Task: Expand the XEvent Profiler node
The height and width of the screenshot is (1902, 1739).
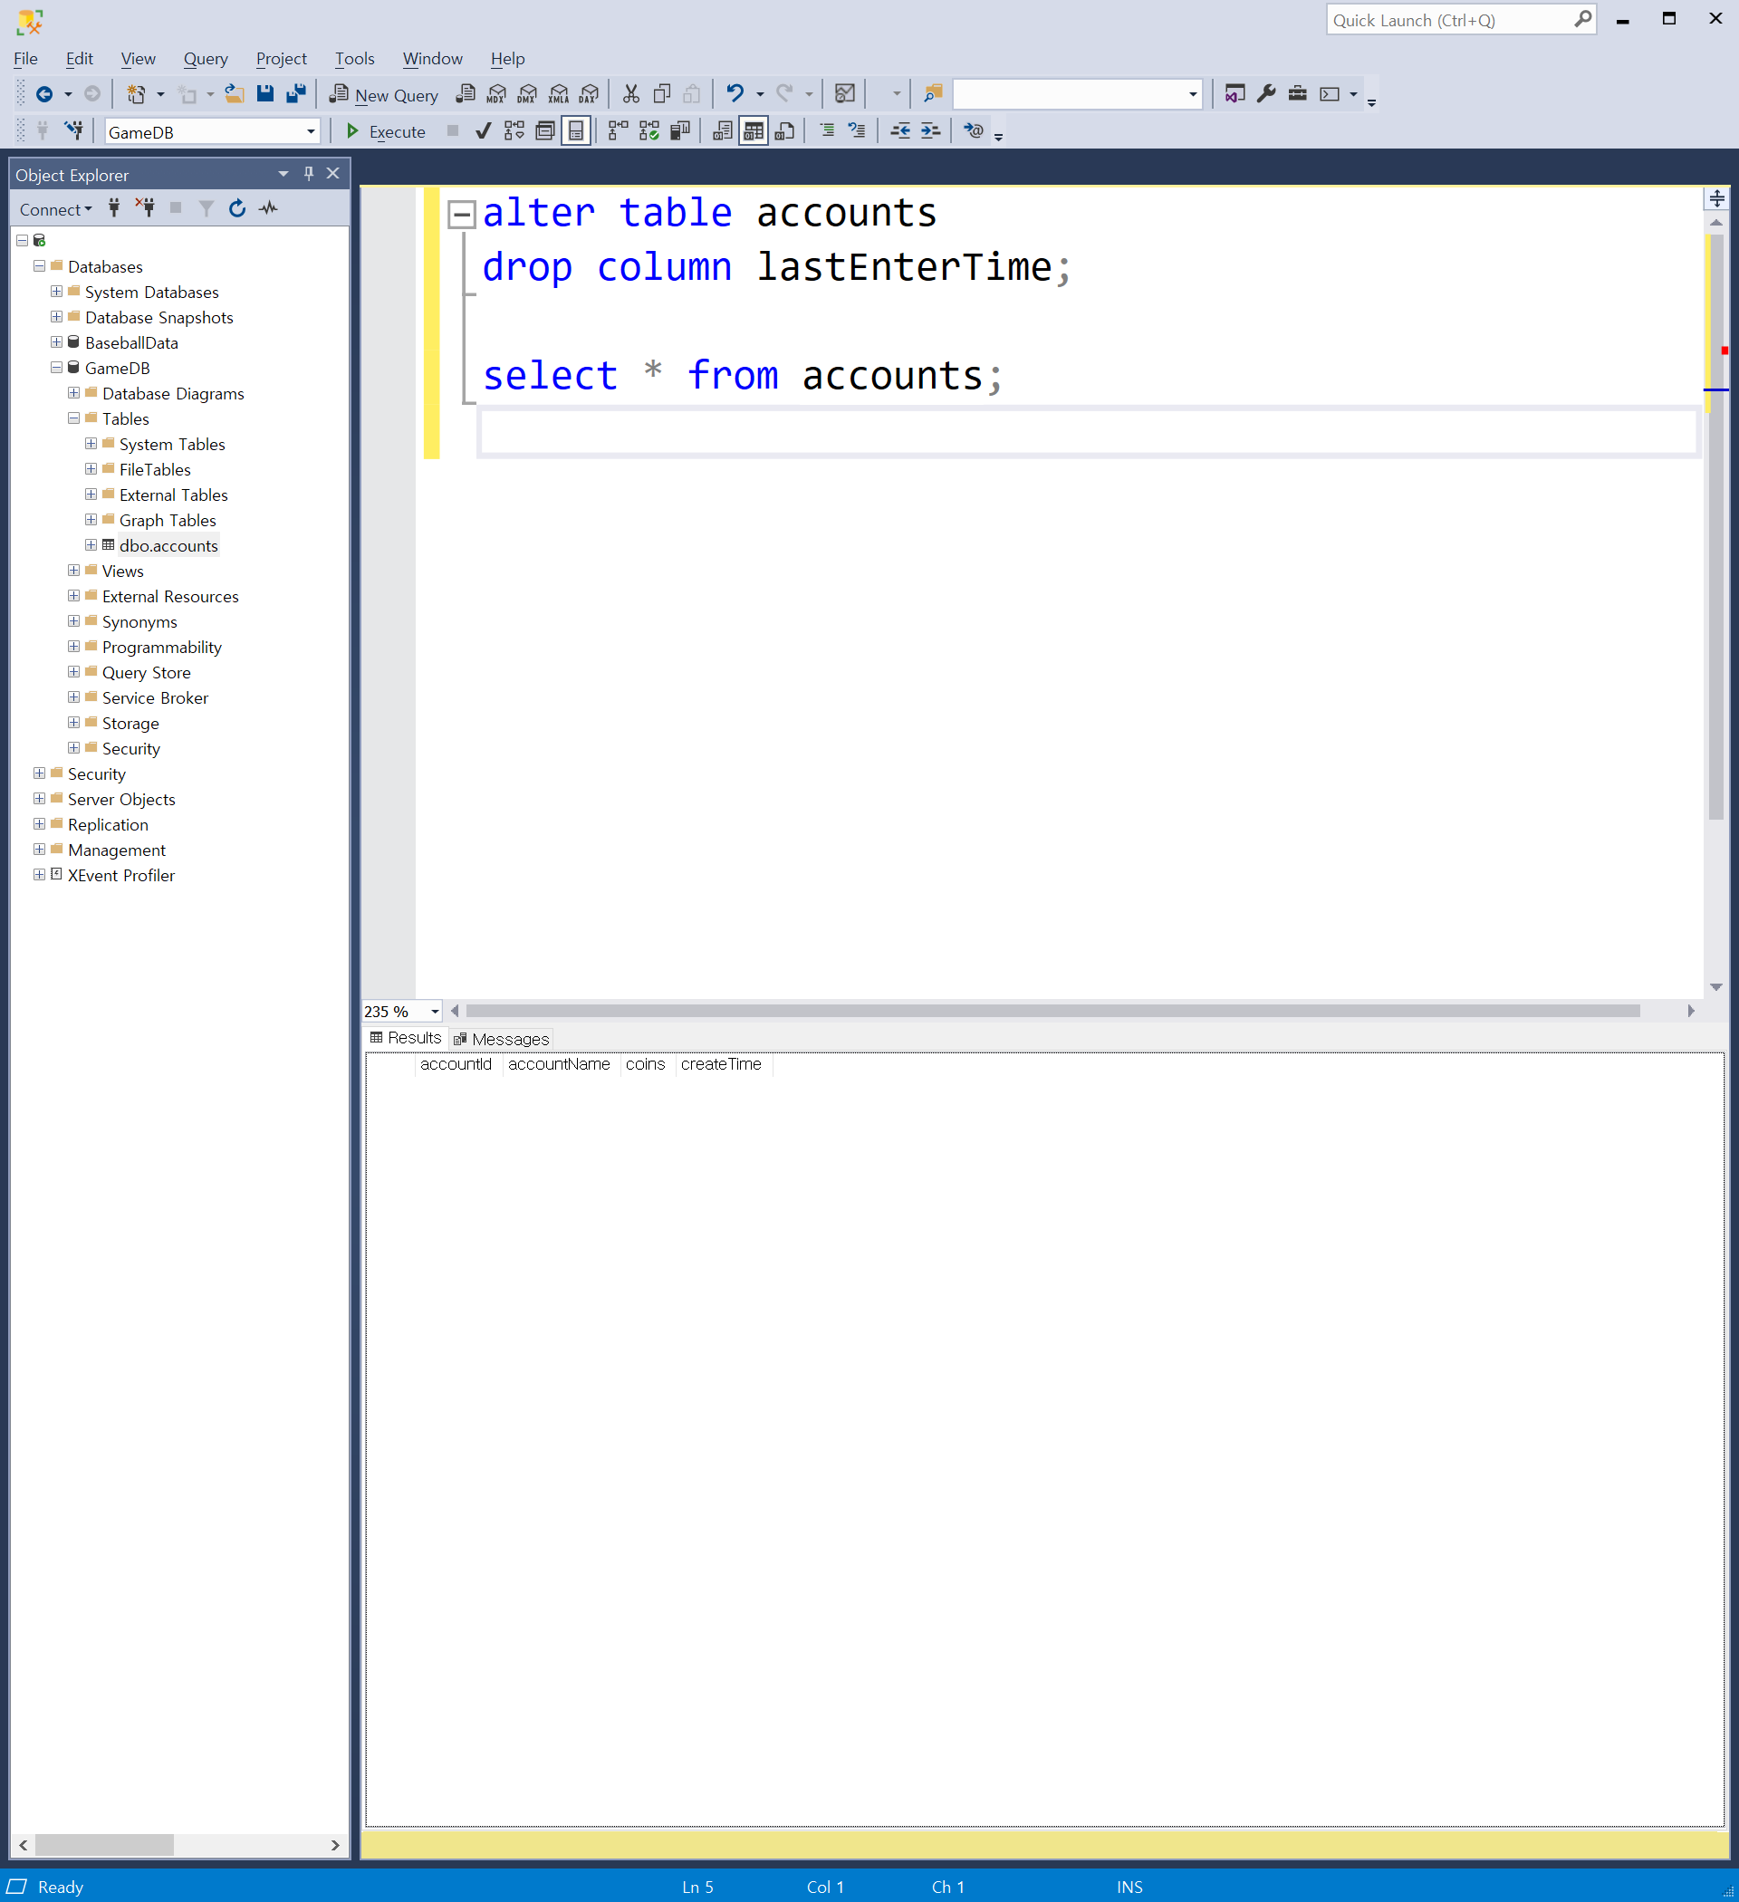Action: [40, 876]
